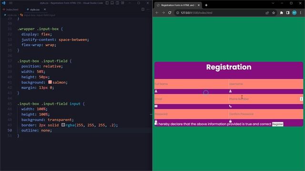Click the user icon under Username
Viewport: 305px width, 171px height.
pos(230,91)
